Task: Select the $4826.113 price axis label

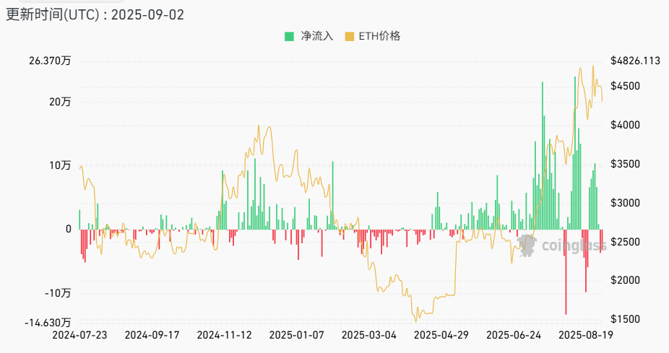Action: tap(635, 61)
